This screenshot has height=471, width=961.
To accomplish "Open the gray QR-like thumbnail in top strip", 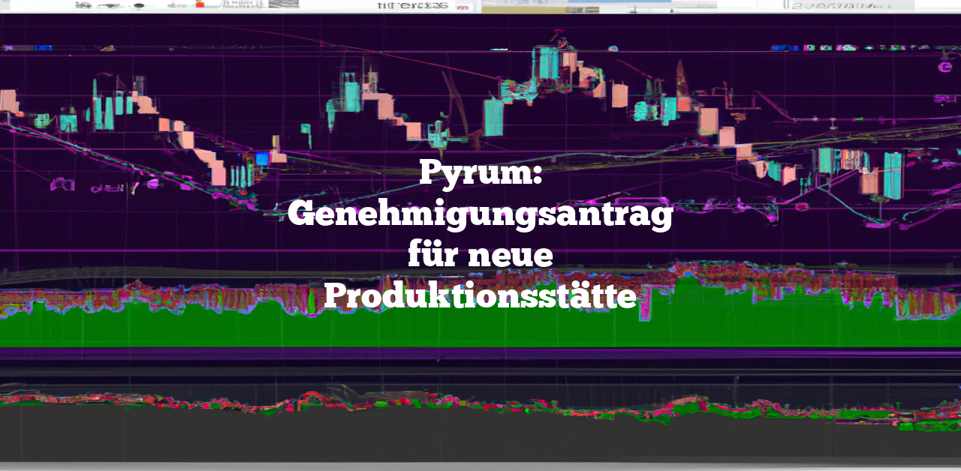I will click(283, 4).
